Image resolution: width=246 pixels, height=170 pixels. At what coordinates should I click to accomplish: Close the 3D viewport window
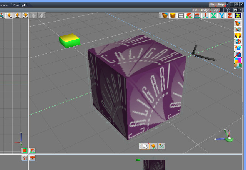point(240,10)
